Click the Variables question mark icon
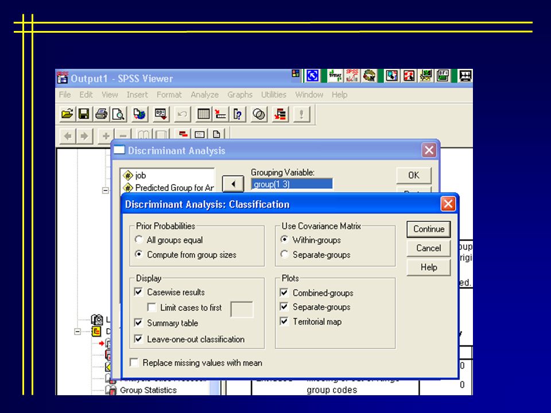 pyautogui.click(x=238, y=114)
